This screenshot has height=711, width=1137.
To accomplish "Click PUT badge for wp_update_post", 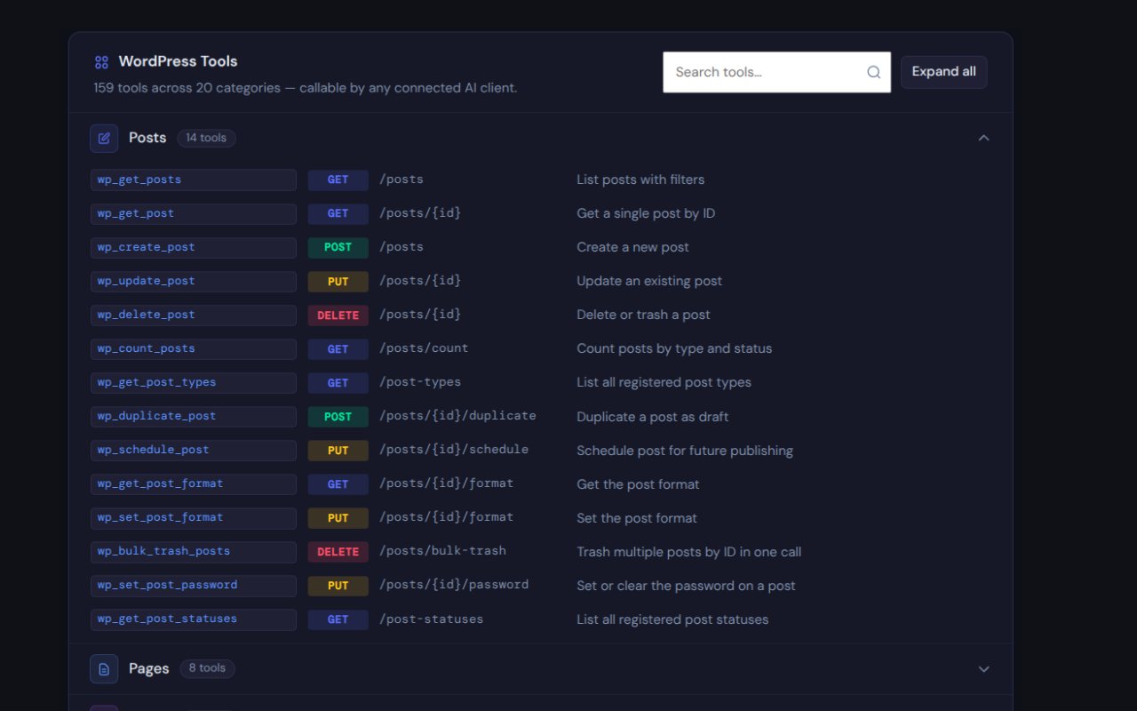I will click(x=338, y=281).
